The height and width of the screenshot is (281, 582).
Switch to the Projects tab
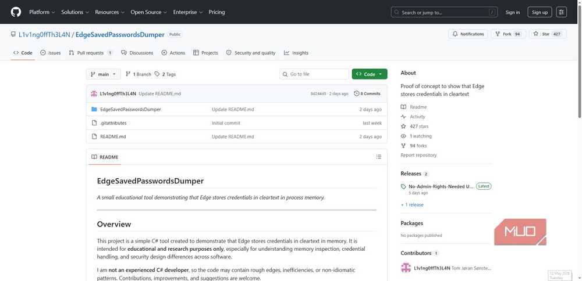[x=205, y=53]
